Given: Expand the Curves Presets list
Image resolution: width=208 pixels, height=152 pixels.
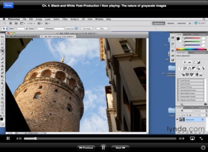Looking at the screenshot, I should 179,84.
